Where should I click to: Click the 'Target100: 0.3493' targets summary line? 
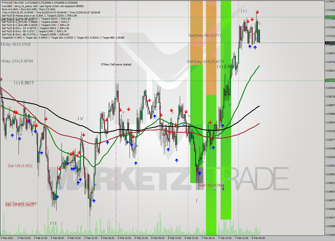(63, 37)
